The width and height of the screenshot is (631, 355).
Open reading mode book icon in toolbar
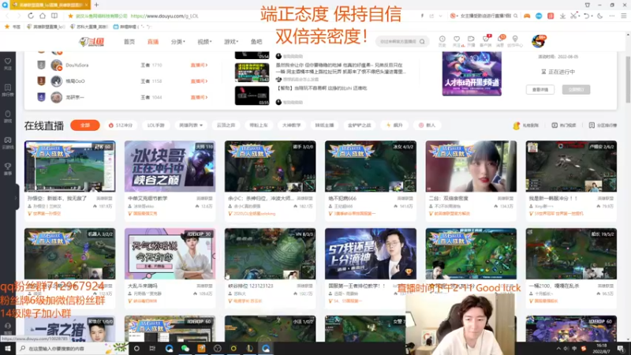pyautogui.click(x=54, y=16)
